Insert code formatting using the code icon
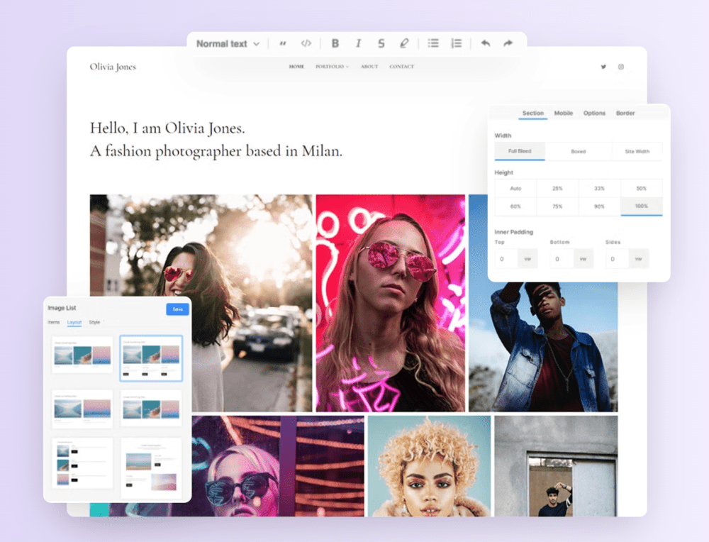Viewport: 709px width, 542px height. 306,43
